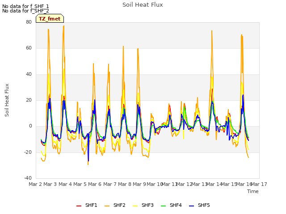The height and width of the screenshot is (214, 286).
Task: Toggle SHF1 series in legend
Action: point(87,205)
